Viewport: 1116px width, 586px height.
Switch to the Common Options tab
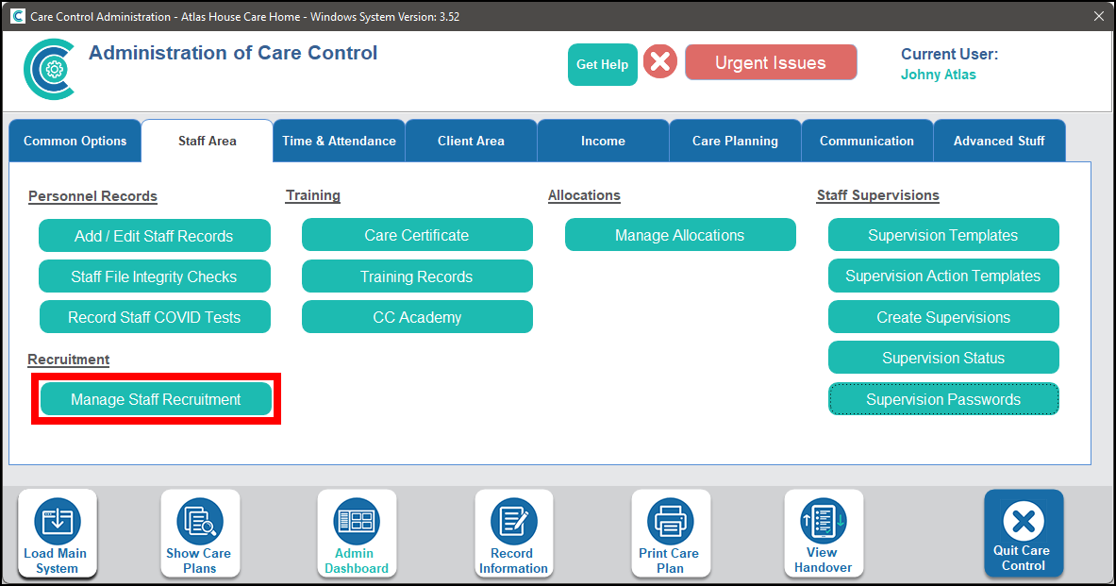[75, 141]
